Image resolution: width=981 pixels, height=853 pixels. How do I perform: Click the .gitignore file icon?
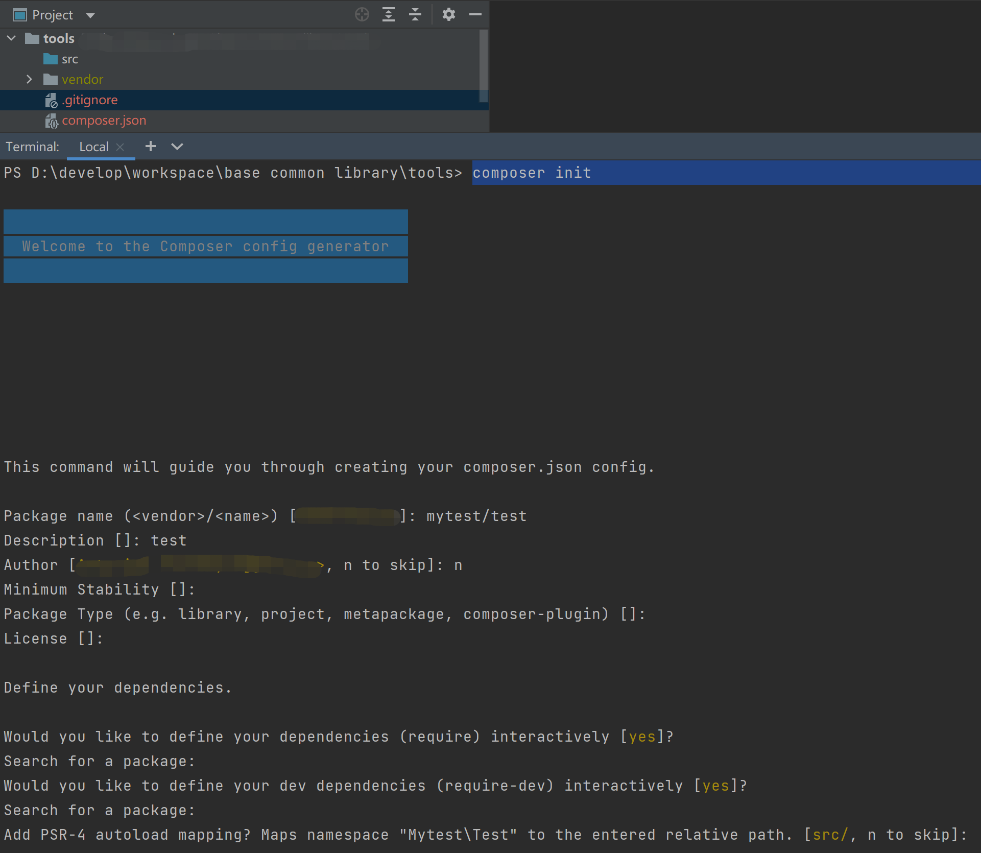[x=51, y=100]
